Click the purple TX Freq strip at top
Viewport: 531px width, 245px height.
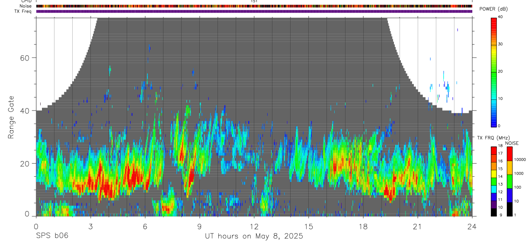(x=254, y=11)
